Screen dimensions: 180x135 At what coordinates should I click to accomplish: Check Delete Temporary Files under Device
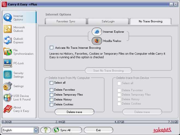pos(119,95)
